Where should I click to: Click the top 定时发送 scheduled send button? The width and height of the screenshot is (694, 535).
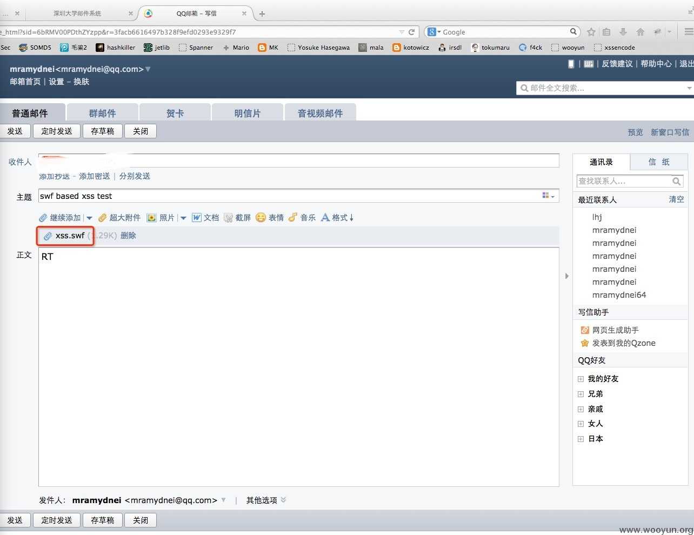point(57,131)
